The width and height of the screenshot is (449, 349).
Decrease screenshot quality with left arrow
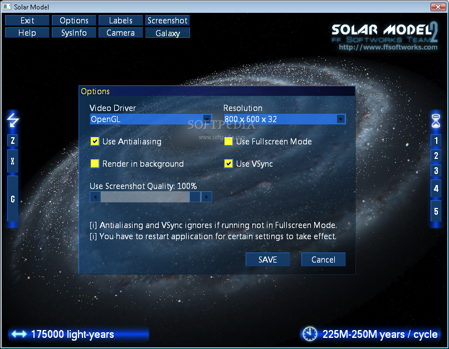point(95,197)
